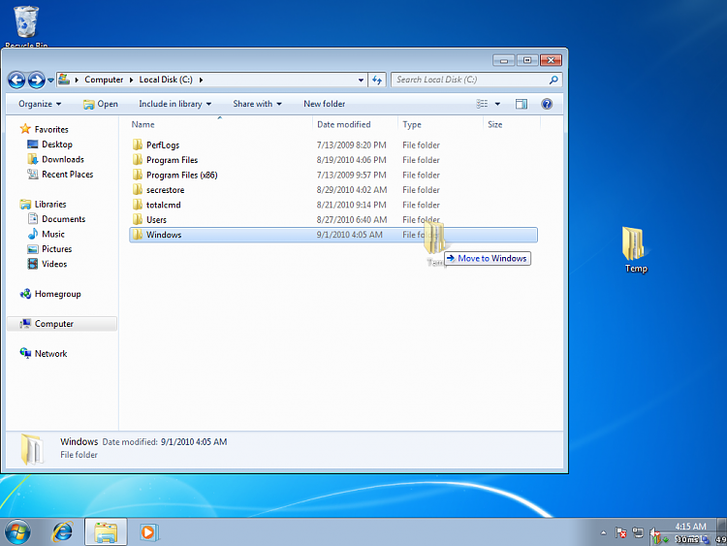
Task: Open Recent Places in sidebar
Action: tap(60, 175)
